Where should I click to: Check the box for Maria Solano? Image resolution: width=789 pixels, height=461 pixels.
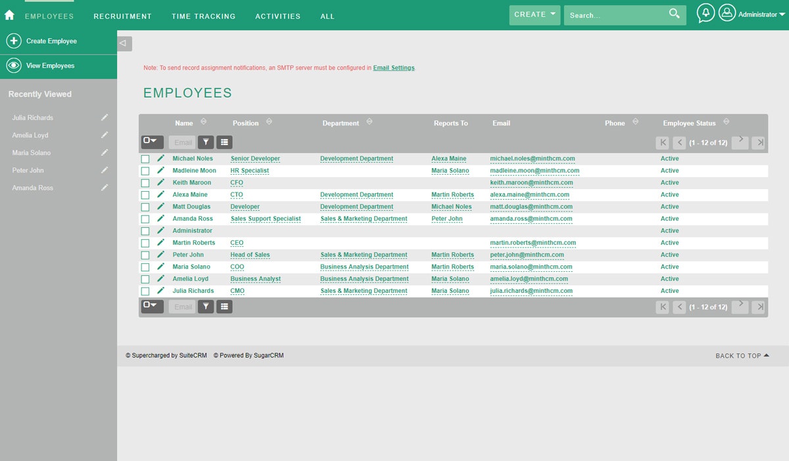coord(145,267)
